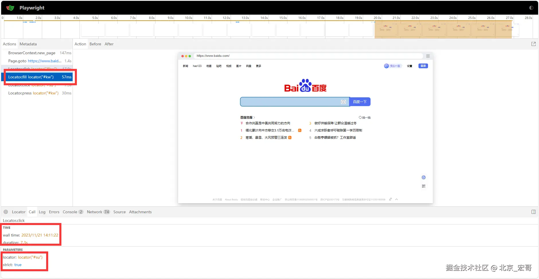Click the 图片 nav link

click(x=239, y=66)
